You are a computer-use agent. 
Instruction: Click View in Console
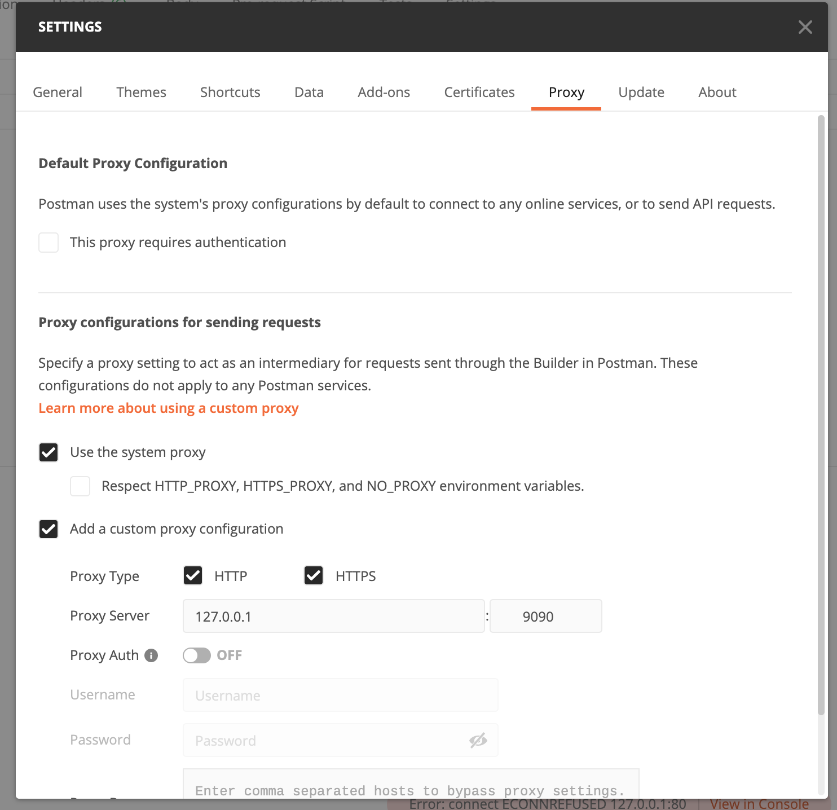pyautogui.click(x=759, y=803)
